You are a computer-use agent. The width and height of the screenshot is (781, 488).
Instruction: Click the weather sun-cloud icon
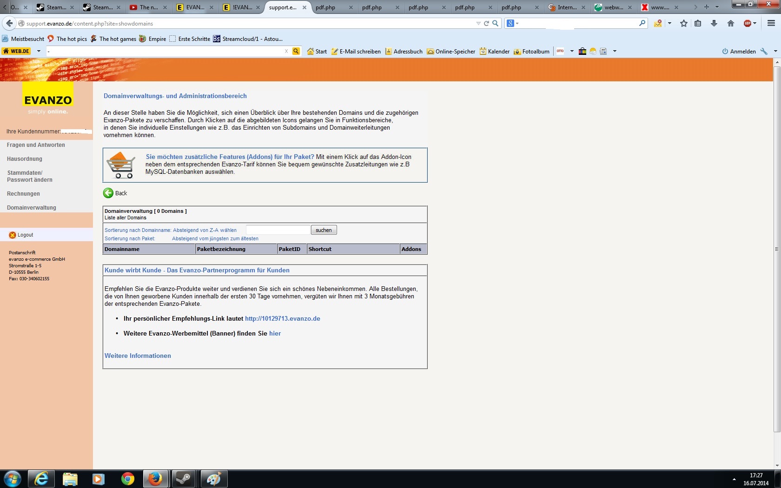click(593, 51)
